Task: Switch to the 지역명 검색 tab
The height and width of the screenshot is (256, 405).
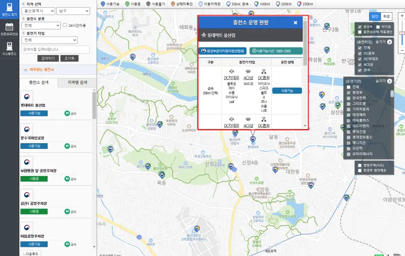Action: click(77, 82)
